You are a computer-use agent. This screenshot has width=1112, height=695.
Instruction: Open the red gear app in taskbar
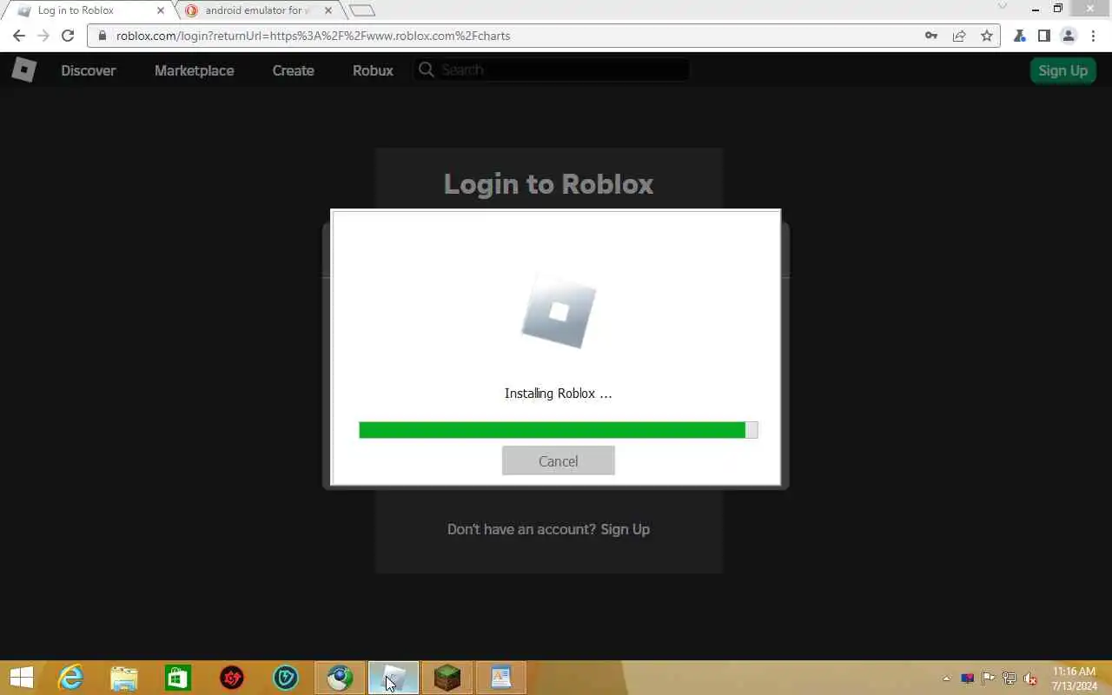tap(232, 678)
